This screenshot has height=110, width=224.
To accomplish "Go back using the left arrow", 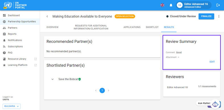I will (47, 16).
